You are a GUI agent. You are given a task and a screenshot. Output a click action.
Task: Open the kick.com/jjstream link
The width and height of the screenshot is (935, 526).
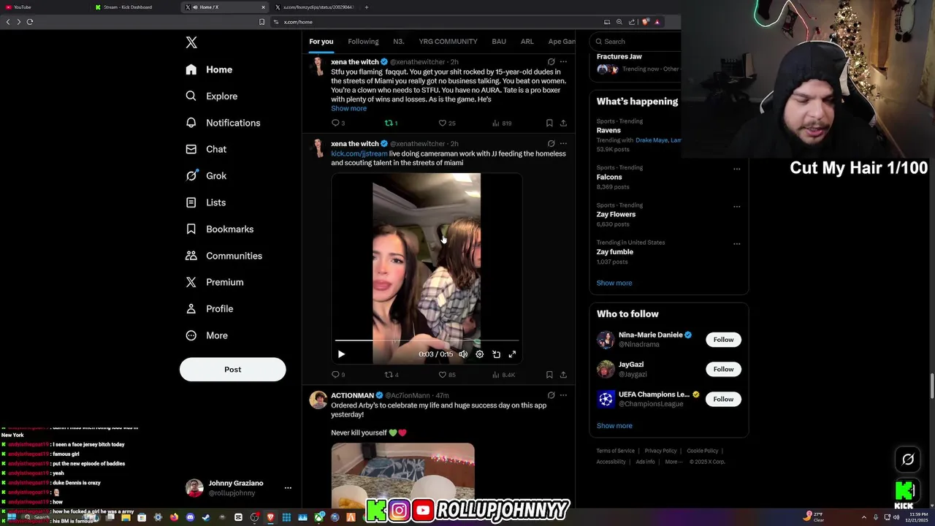[x=359, y=153]
